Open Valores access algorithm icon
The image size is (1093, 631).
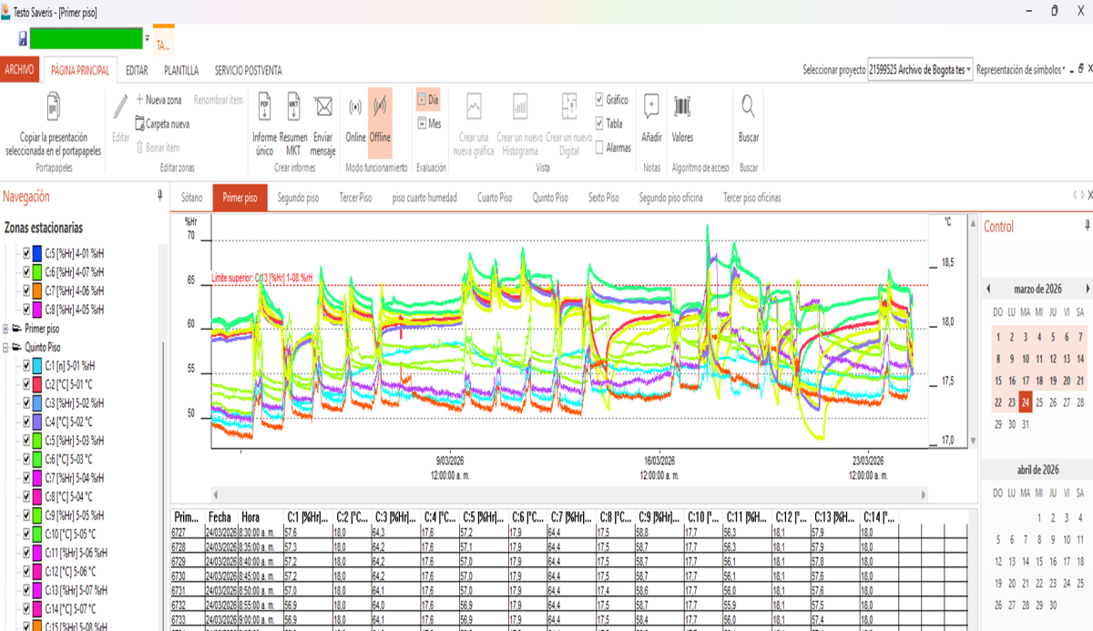point(682,107)
